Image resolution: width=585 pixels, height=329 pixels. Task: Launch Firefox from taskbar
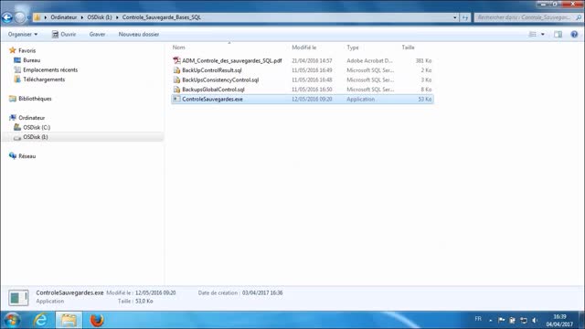pos(97,320)
